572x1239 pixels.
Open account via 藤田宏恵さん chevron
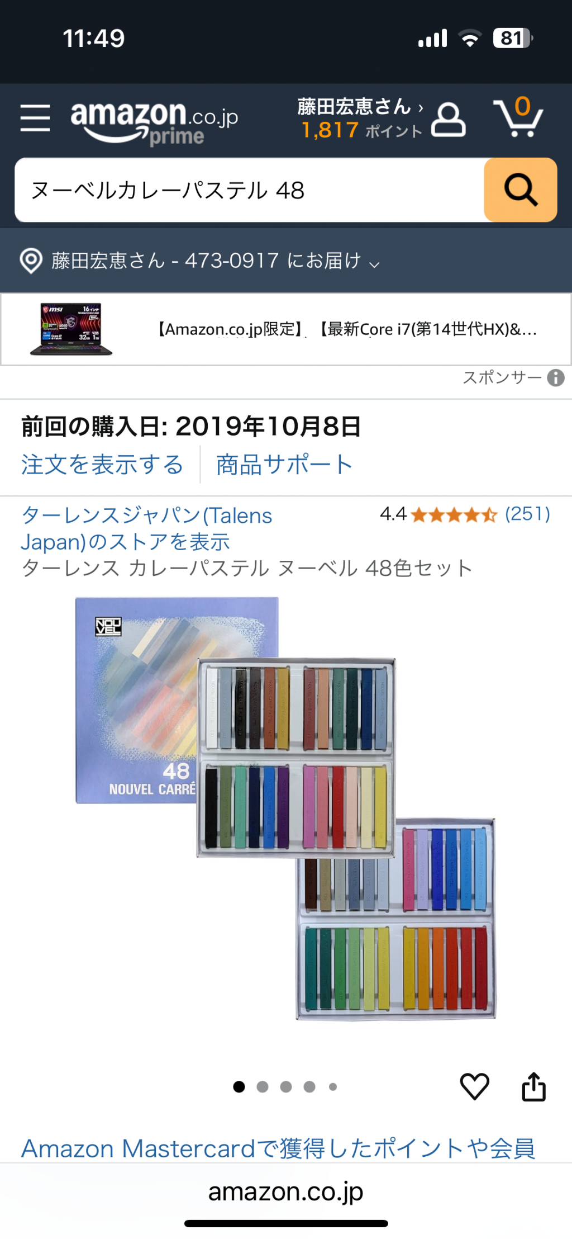click(x=421, y=107)
